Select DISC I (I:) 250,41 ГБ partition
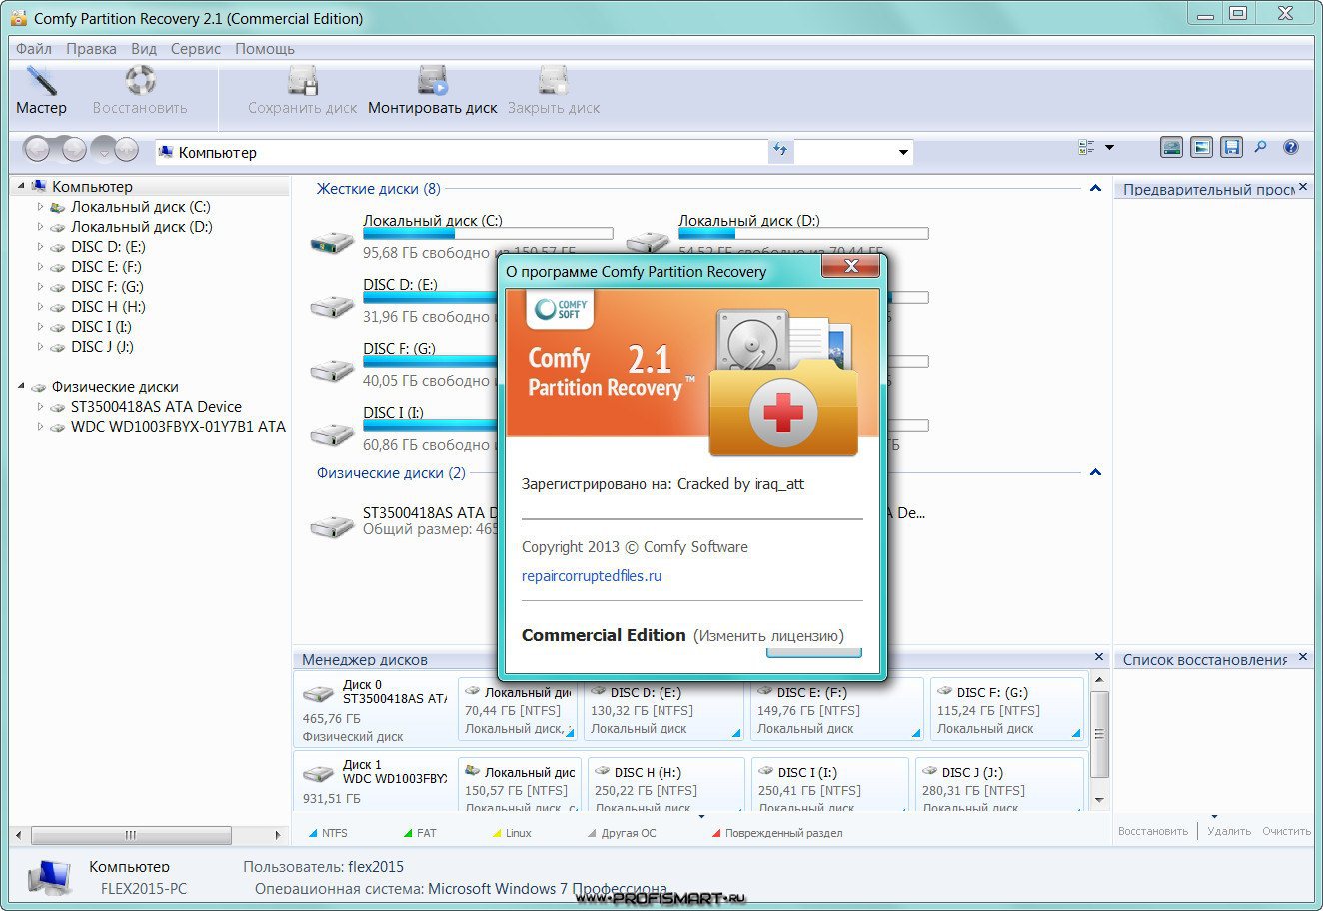 pyautogui.click(x=830, y=785)
